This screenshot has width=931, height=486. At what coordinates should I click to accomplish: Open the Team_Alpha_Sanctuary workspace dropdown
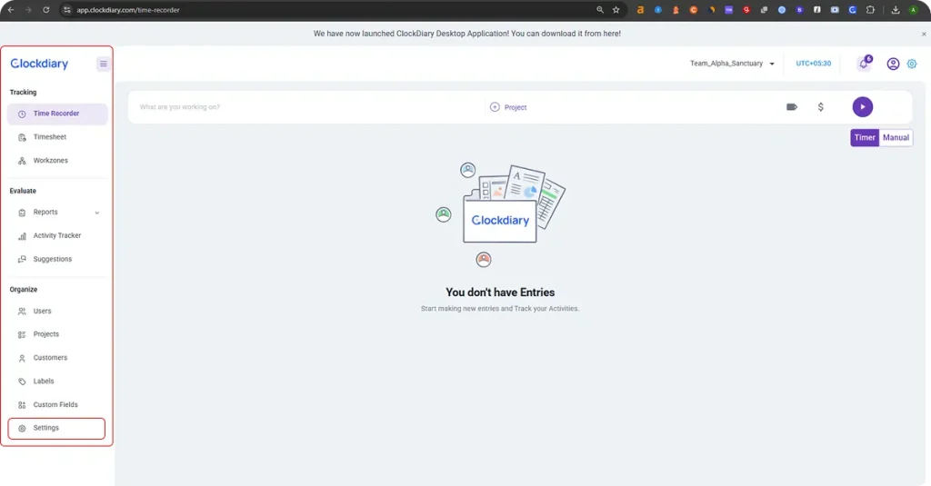732,64
